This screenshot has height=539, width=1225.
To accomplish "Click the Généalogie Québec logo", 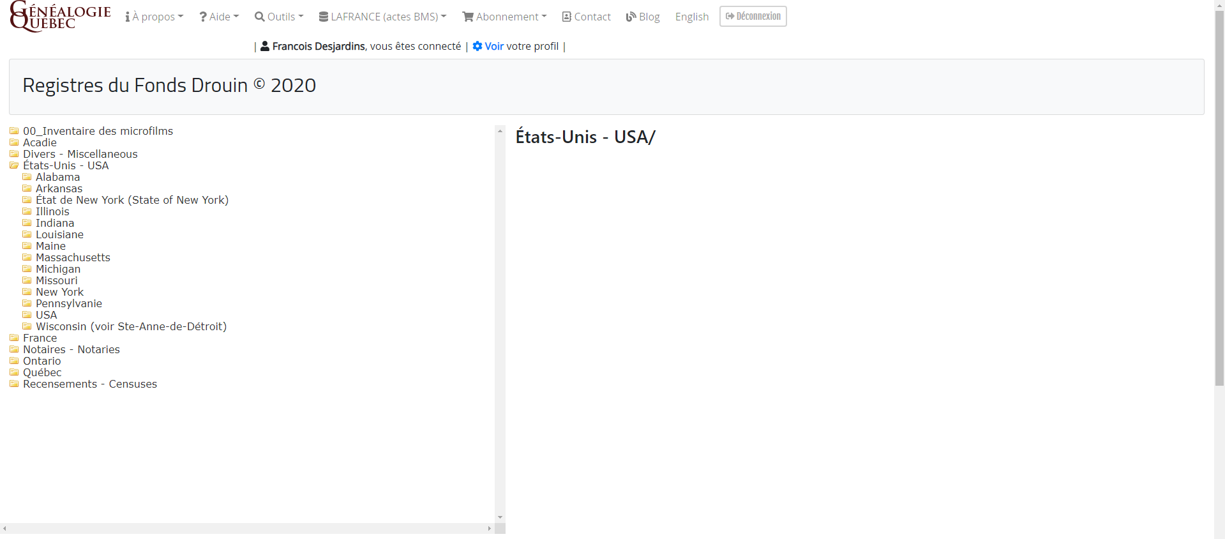I will (61, 17).
